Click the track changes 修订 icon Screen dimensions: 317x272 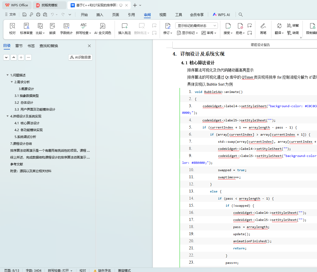pos(168,26)
